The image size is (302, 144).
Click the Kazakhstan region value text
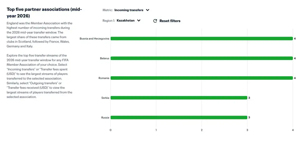pos(126,21)
